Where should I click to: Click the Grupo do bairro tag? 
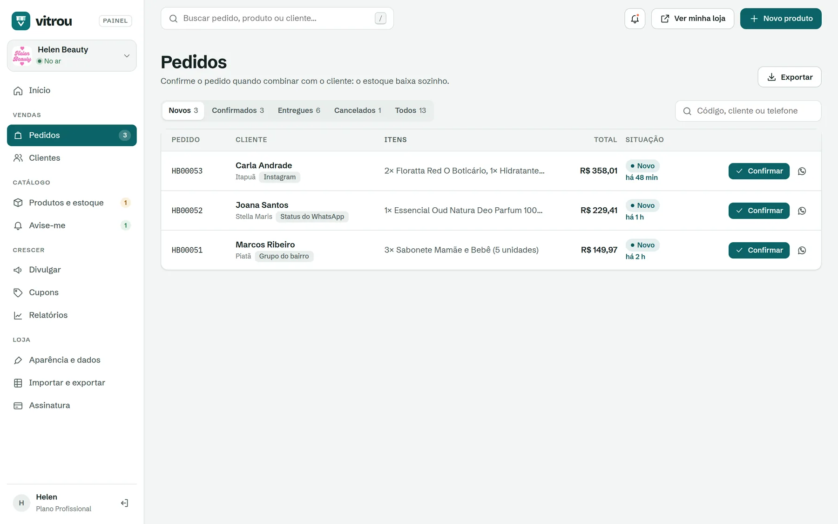(284, 256)
